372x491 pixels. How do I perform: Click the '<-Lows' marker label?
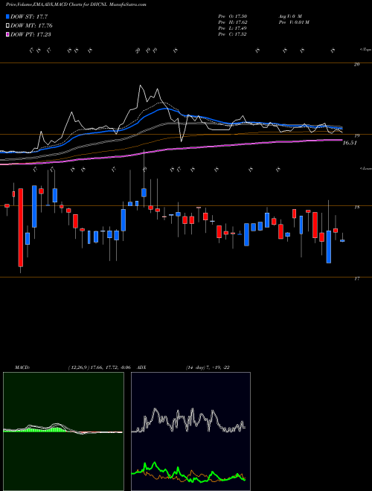coord(365,168)
